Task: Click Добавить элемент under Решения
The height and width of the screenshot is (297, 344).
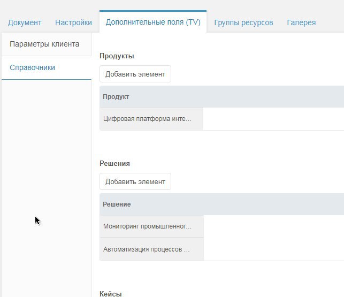Action: [135, 181]
